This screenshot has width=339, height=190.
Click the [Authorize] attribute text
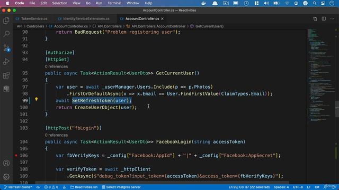pos(60,53)
